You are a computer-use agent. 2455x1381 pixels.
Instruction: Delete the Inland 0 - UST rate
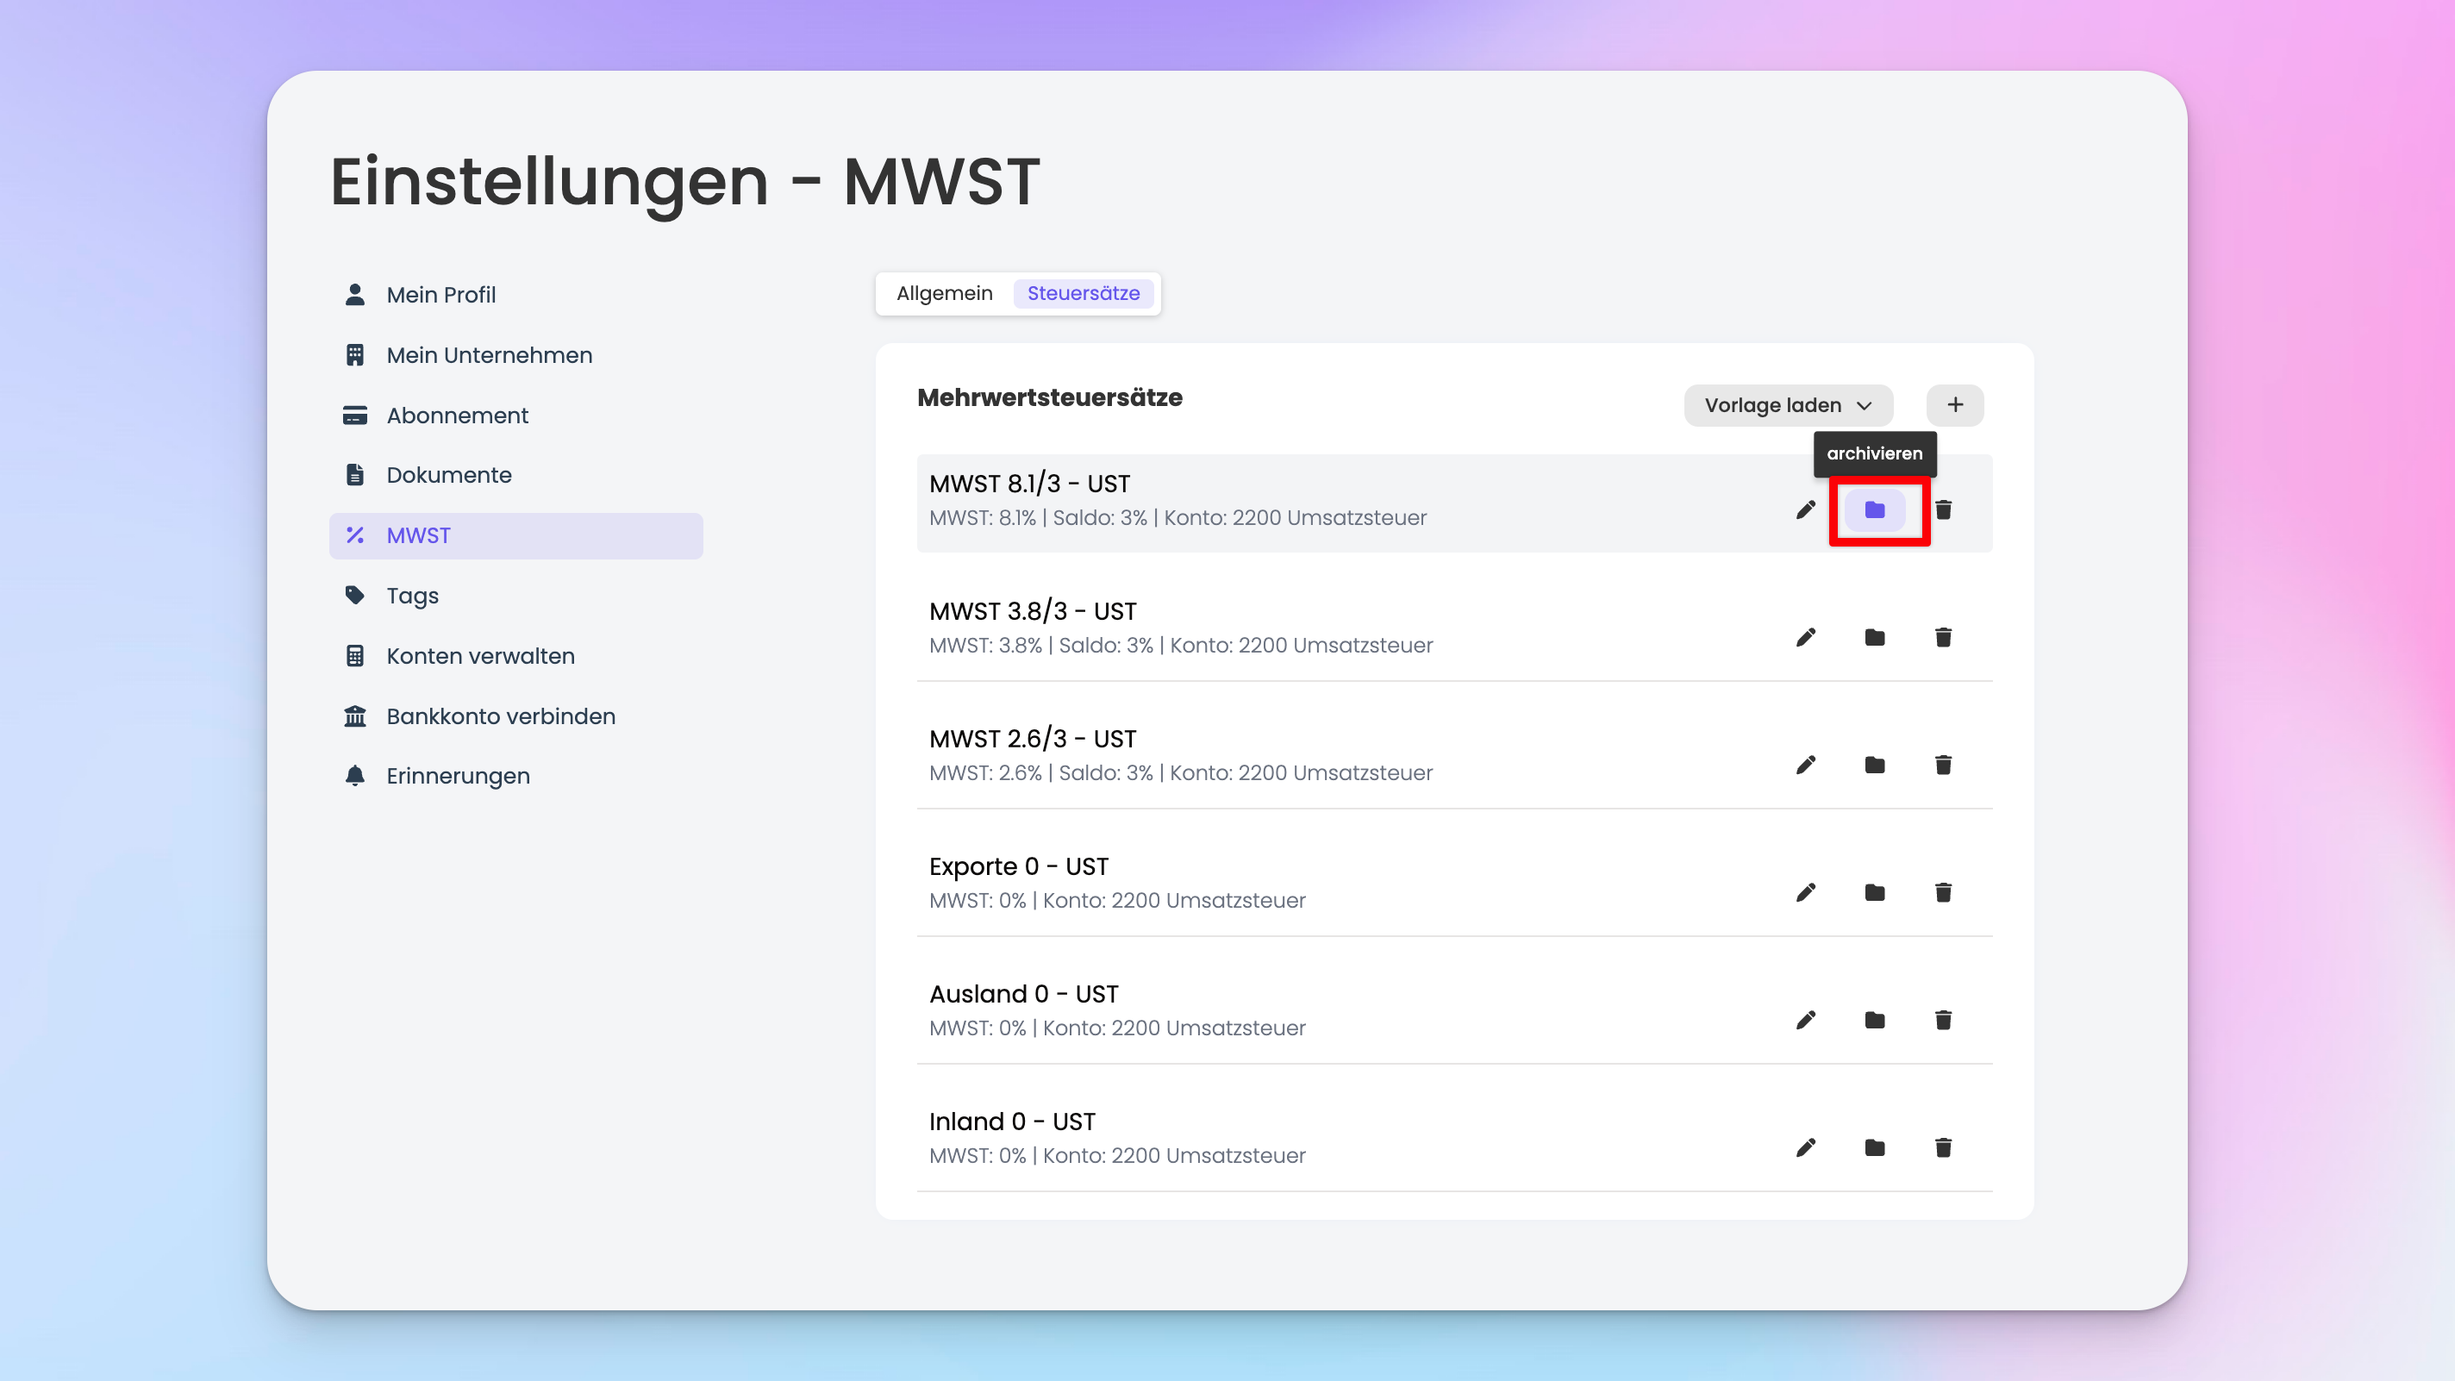pos(1943,1147)
